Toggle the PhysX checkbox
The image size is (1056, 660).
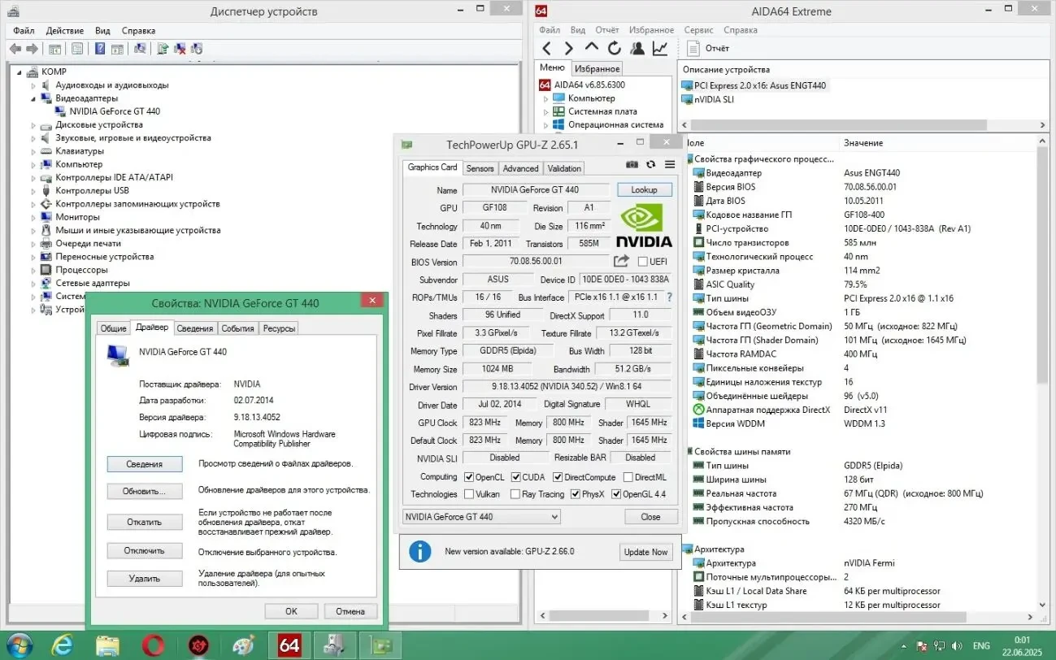576,494
